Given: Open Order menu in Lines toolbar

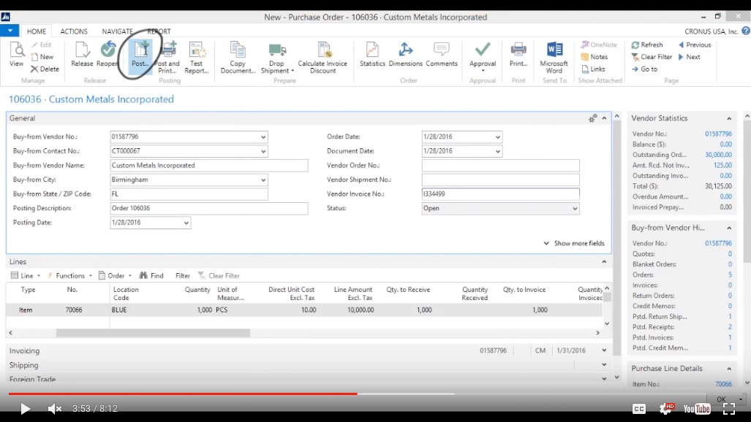Looking at the screenshot, I should (115, 275).
